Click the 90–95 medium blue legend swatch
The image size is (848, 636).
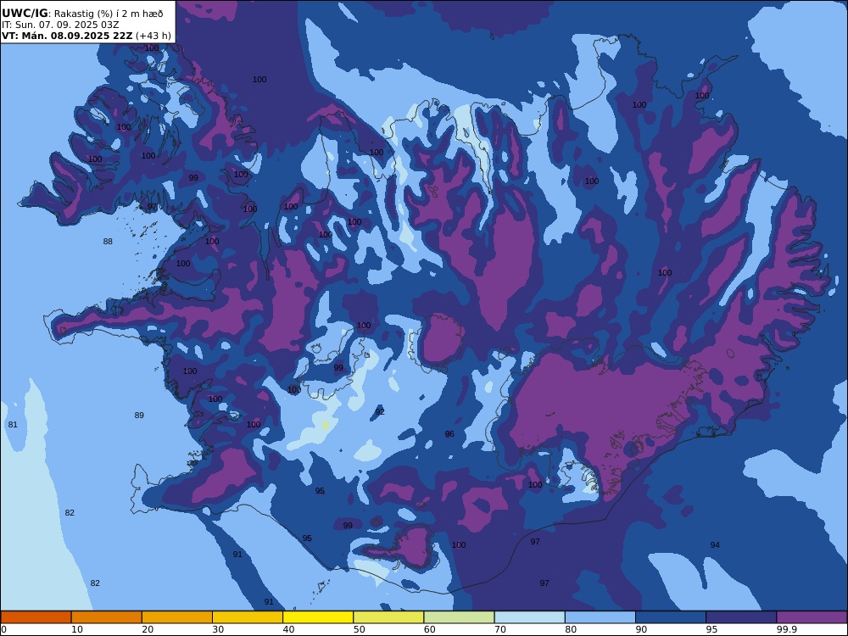tap(671, 617)
